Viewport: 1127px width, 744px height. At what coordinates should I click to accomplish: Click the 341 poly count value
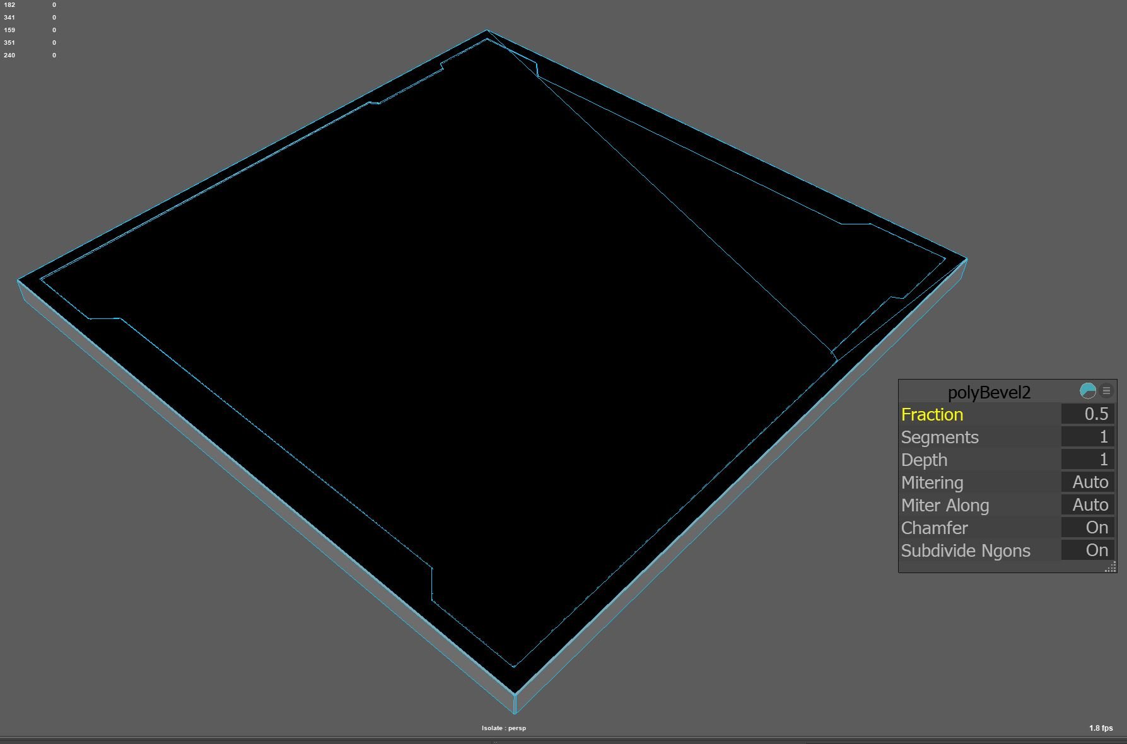click(x=9, y=18)
